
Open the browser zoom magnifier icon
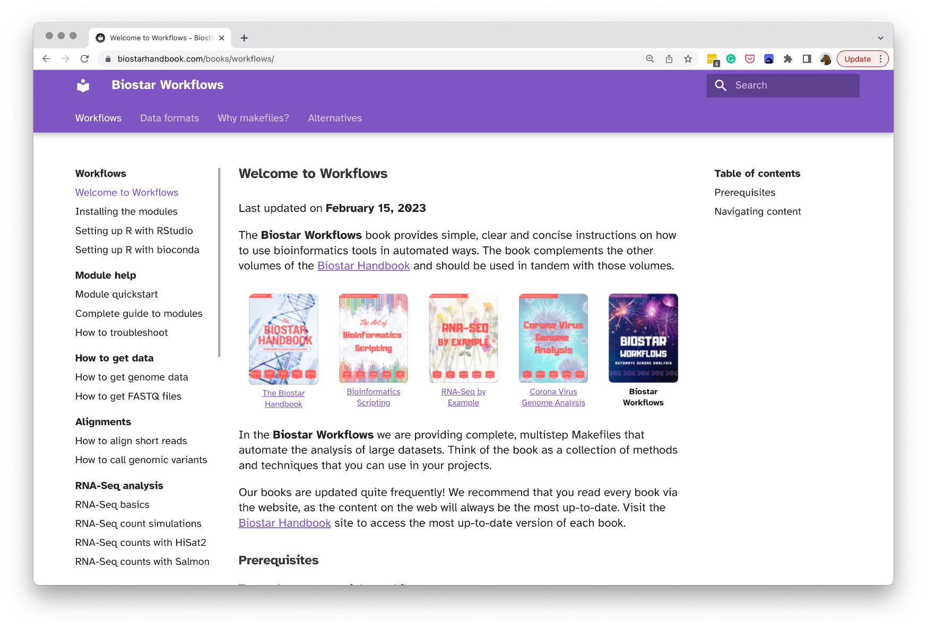(650, 59)
